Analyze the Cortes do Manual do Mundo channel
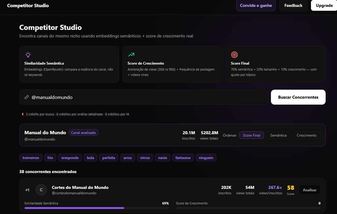 [x=309, y=190]
